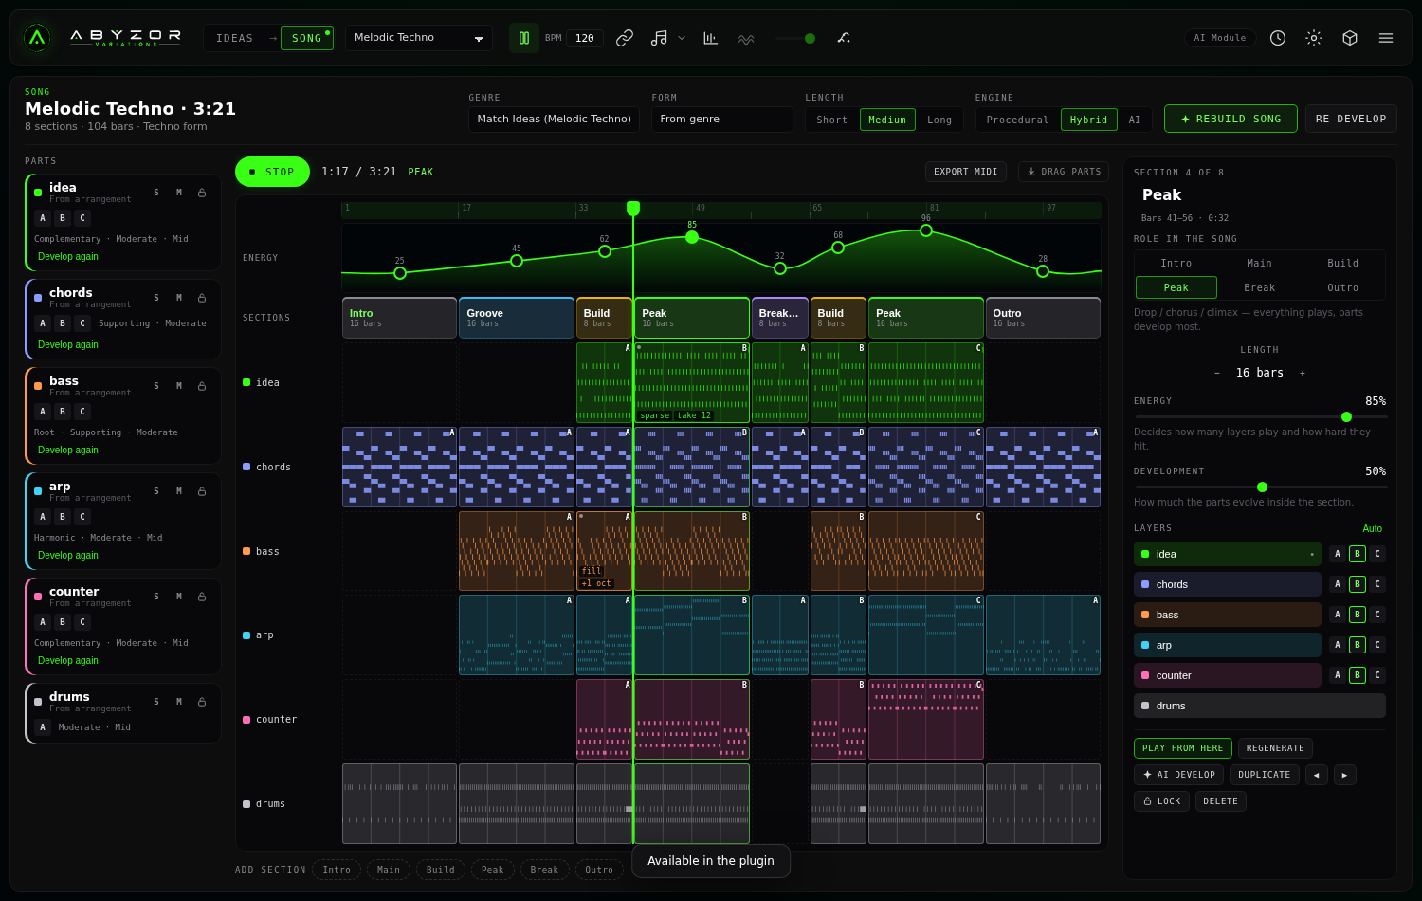Expand the chevron next to the music notes icon

click(682, 38)
